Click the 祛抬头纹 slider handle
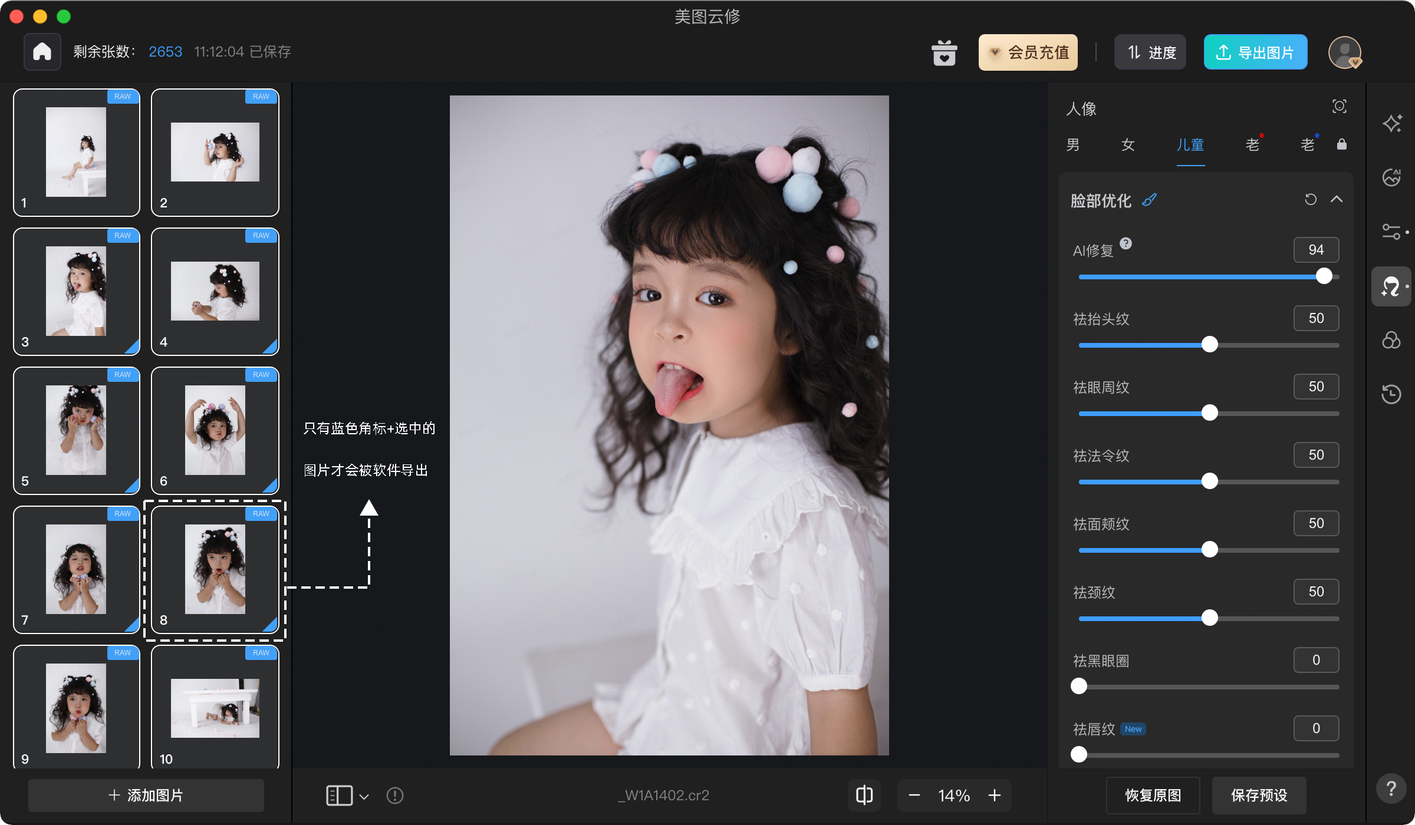The width and height of the screenshot is (1415, 825). click(1209, 345)
